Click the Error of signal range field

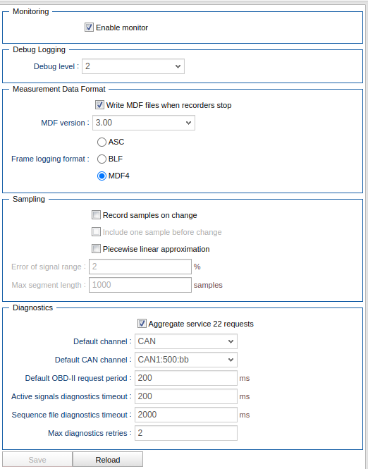140,267
